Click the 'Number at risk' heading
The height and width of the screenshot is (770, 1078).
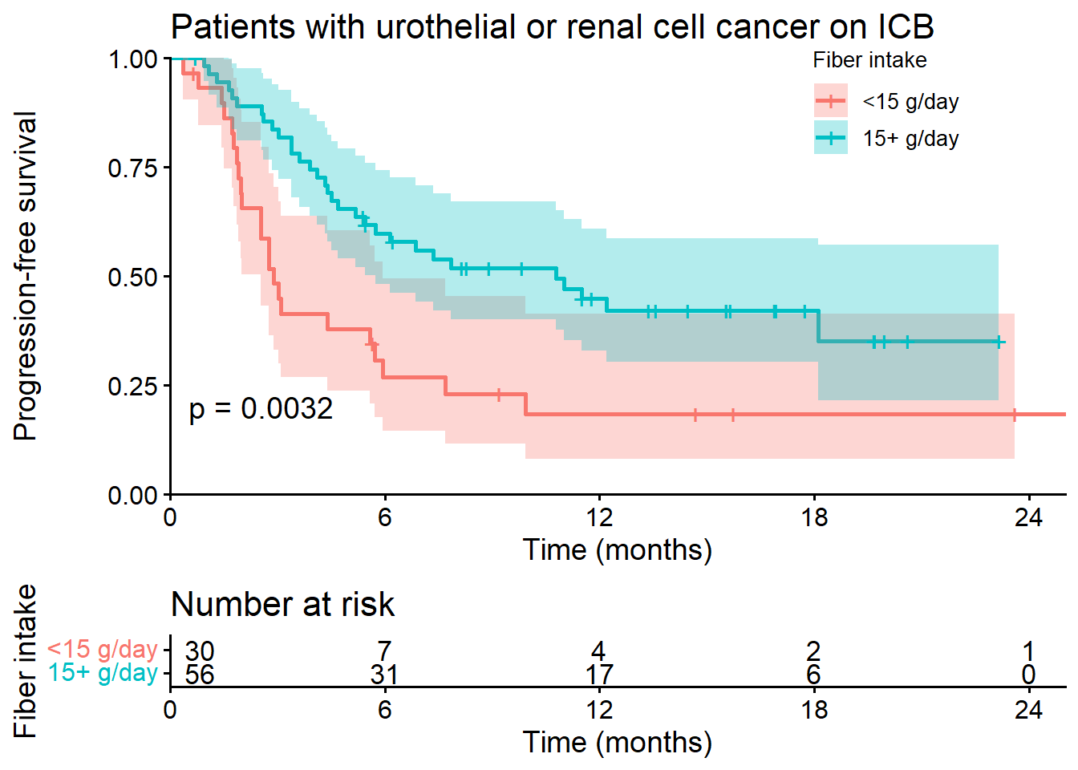click(x=282, y=604)
